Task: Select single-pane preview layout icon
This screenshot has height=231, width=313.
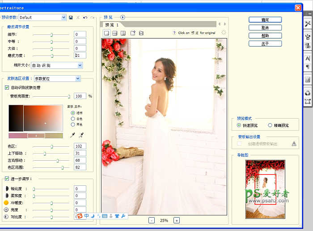Action: [x=107, y=33]
